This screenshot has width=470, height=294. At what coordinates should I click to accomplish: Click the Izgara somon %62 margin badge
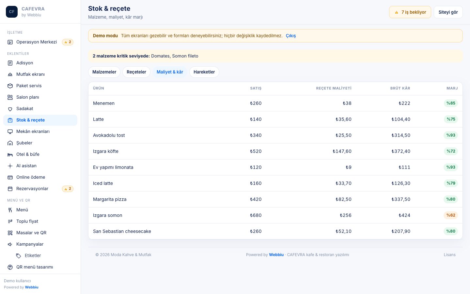coord(451,215)
